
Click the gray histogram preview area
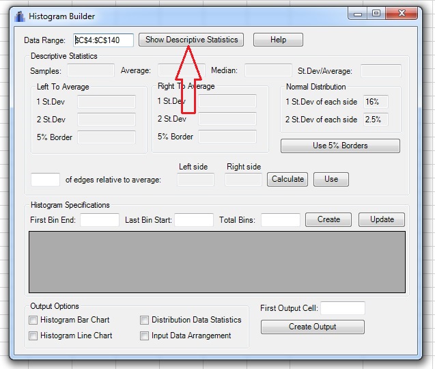217,262
